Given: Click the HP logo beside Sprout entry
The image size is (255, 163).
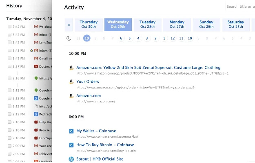Looking at the screenshot, I should [x=71, y=159].
